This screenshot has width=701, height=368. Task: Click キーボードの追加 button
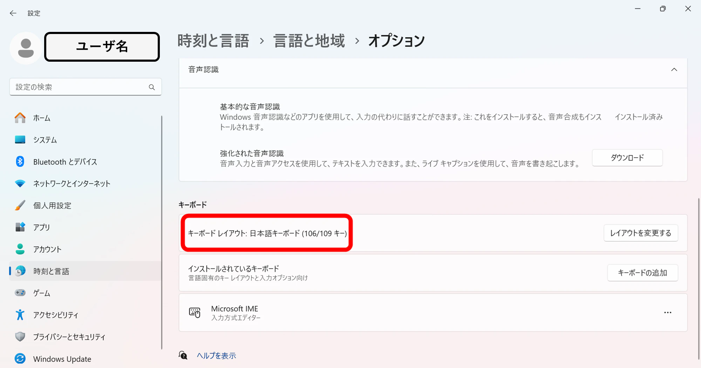point(642,273)
